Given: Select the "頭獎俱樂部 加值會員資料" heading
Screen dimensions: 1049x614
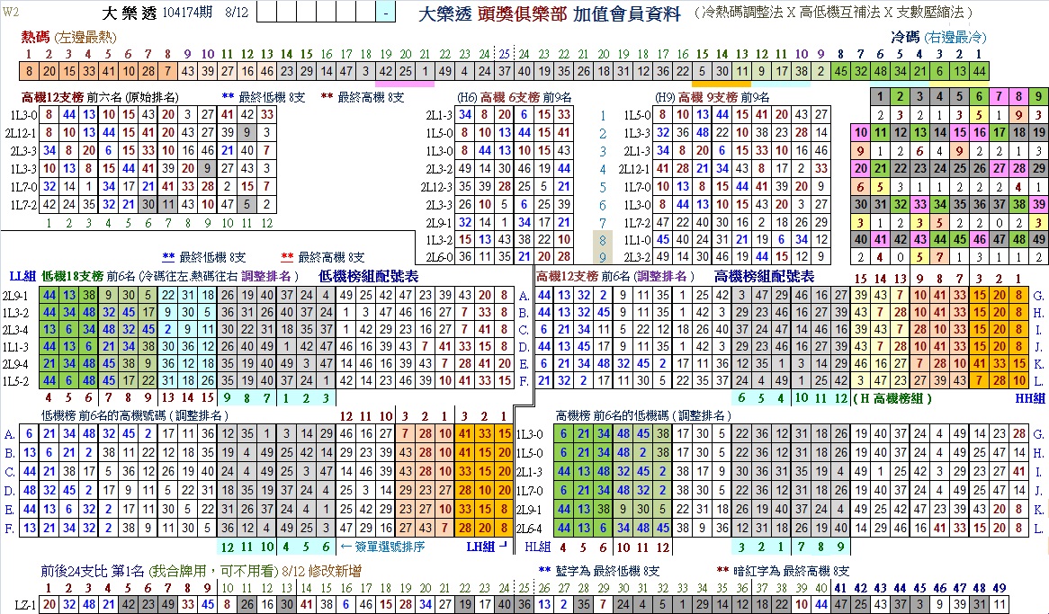Looking at the screenshot, I should 579,13.
